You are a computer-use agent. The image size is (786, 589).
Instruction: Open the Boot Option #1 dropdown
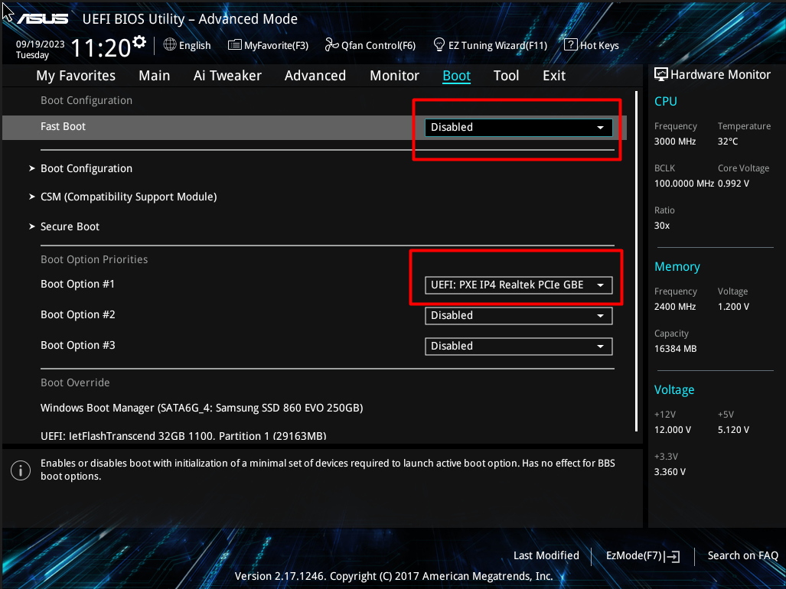518,285
